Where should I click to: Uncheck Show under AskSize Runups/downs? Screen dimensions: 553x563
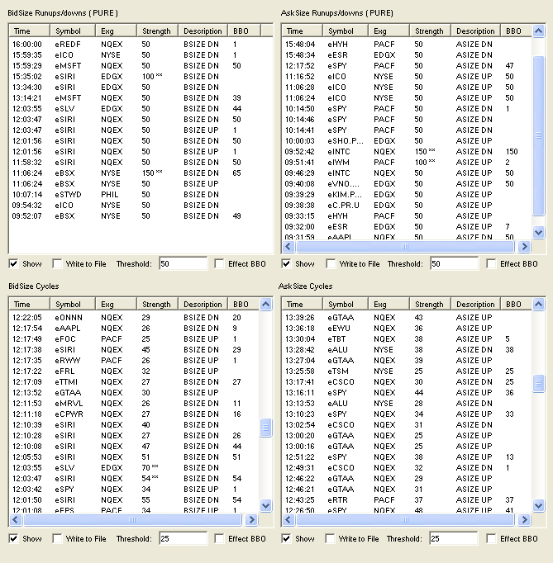tap(286, 264)
